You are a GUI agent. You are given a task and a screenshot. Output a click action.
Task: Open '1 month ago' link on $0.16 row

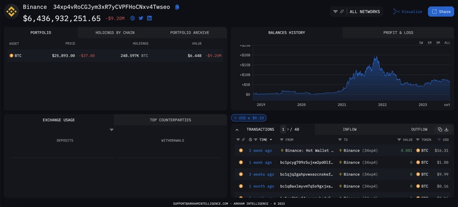click(x=261, y=186)
